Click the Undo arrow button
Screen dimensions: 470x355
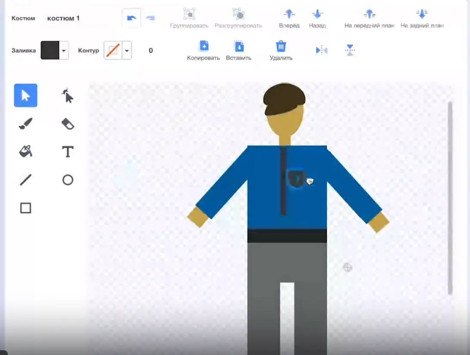[131, 18]
